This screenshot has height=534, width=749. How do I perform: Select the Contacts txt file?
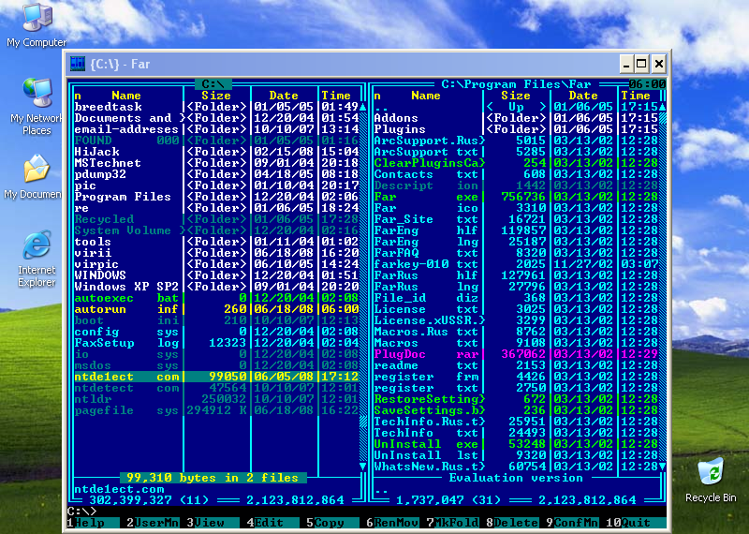point(516,174)
